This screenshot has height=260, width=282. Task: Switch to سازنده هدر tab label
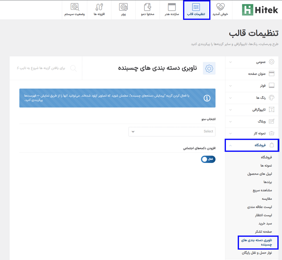point(172,14)
